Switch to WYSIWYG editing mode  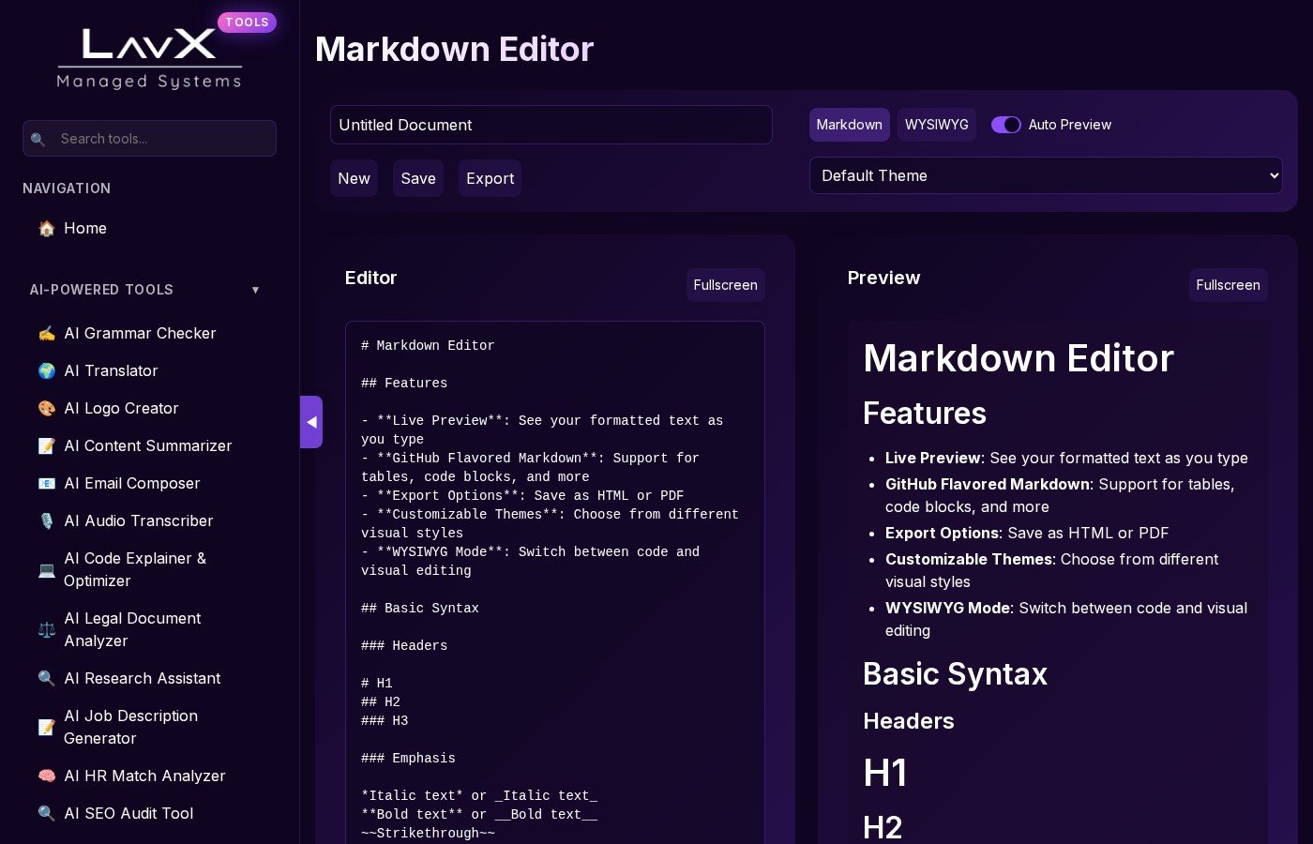(936, 125)
